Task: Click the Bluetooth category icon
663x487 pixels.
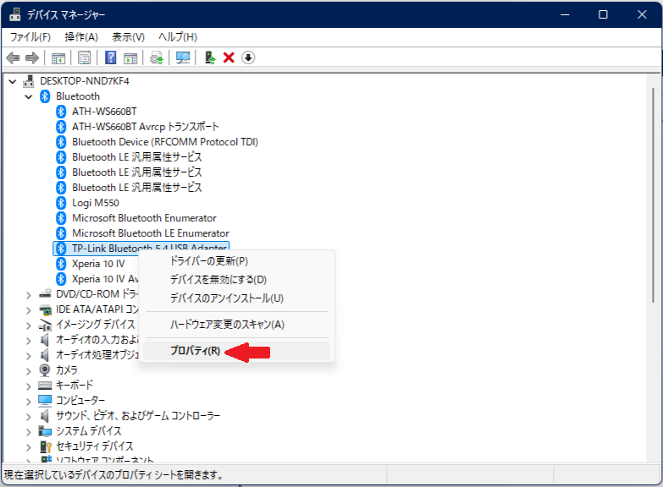Action: point(45,96)
